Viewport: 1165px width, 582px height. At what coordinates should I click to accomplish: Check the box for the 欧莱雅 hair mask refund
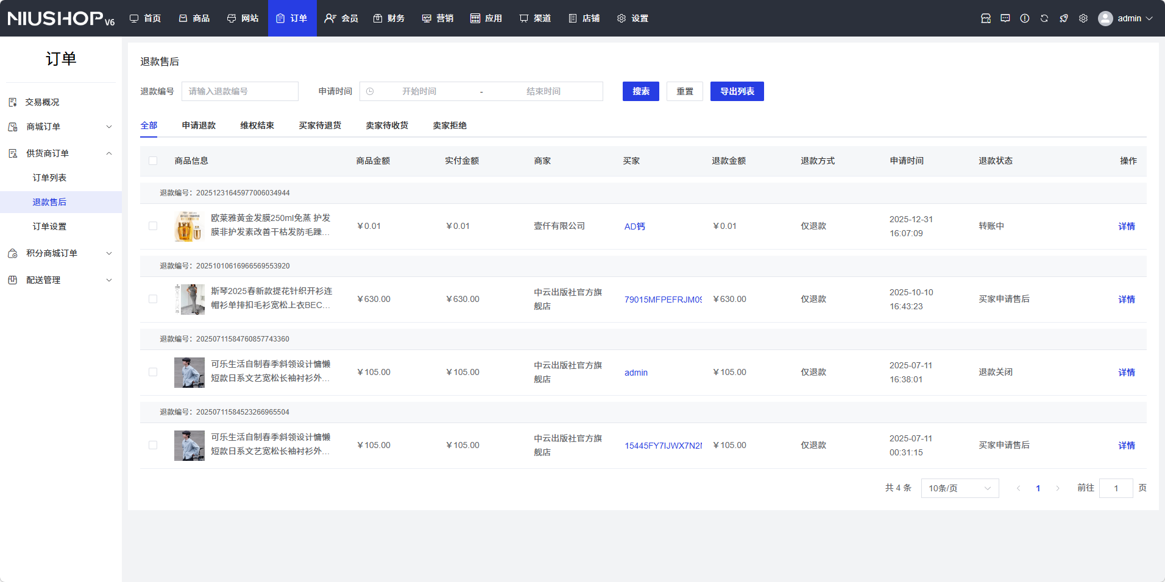[x=153, y=226]
